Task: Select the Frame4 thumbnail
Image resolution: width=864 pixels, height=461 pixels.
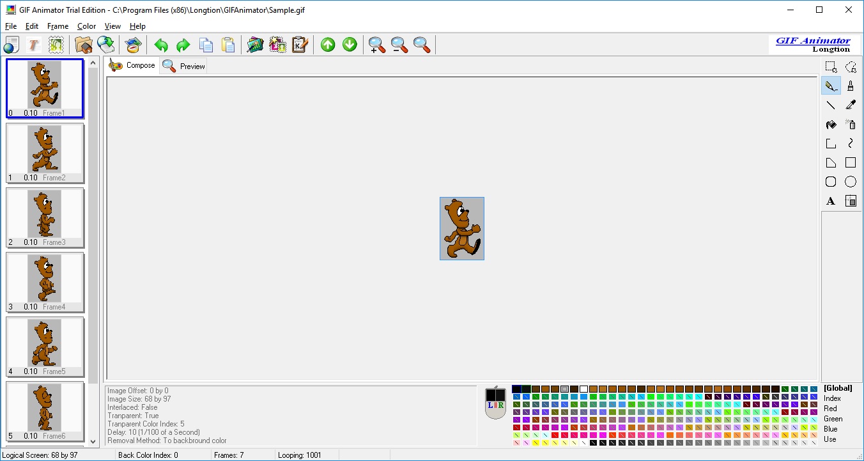Action: [x=45, y=282]
